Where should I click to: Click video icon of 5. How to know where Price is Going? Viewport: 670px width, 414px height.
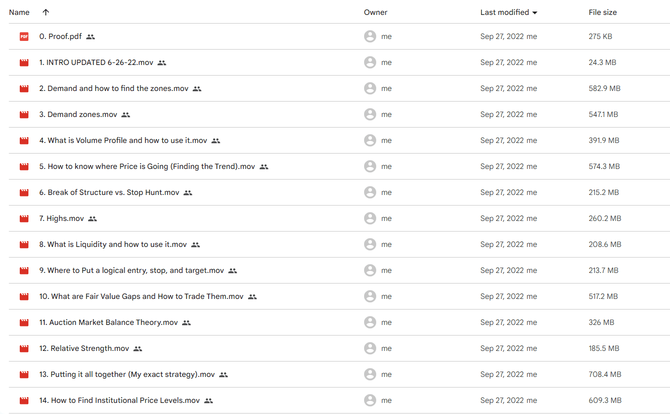pos(24,167)
